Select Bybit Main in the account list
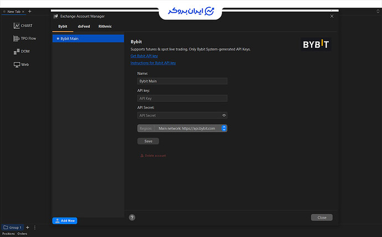The width and height of the screenshot is (382, 237). [x=88, y=39]
